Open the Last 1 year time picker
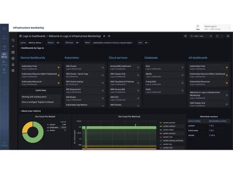Image resolution: width=233 pixels, height=174 pixels. click(199, 36)
